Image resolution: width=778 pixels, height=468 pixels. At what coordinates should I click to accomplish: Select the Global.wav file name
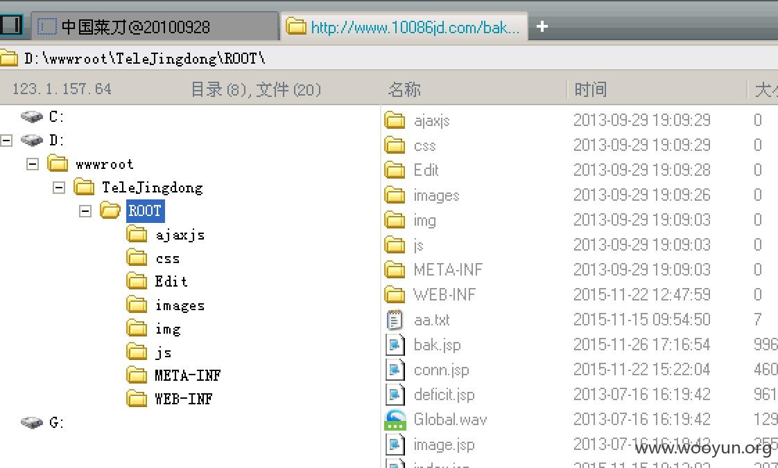pos(451,420)
